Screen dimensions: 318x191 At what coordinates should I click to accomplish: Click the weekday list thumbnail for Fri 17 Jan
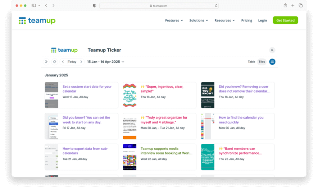click(52, 126)
